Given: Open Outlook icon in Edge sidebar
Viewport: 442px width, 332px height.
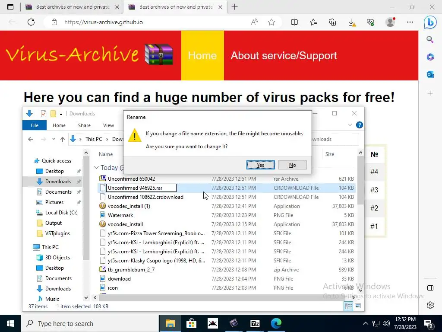Looking at the screenshot, I should [x=430, y=74].
